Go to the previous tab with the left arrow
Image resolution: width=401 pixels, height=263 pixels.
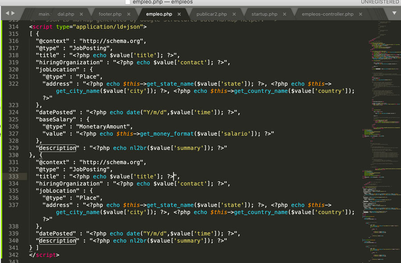[x=7, y=13]
